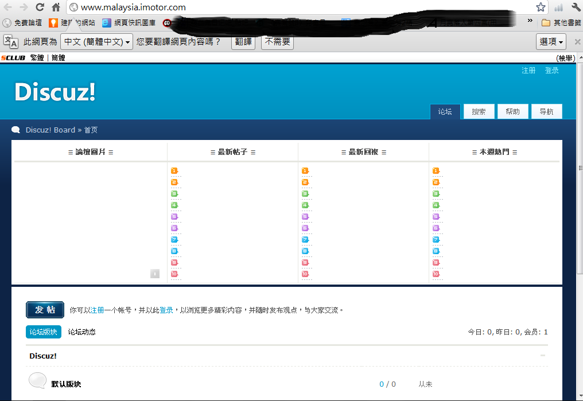Click rank 2 icon under 最新帖子
Image resolution: width=583 pixels, height=401 pixels.
click(x=174, y=182)
